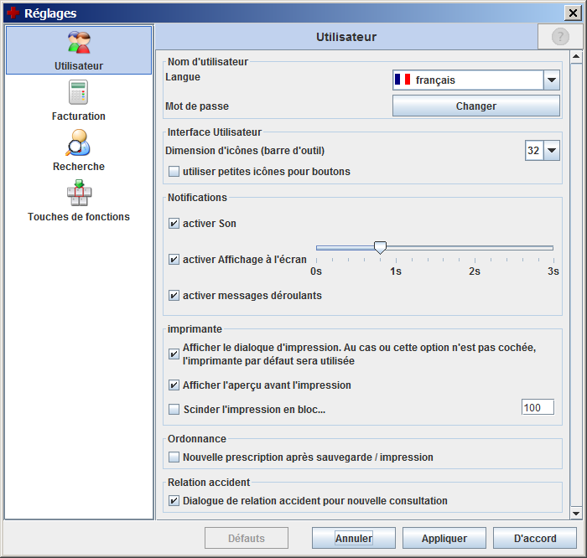Click the on-screen display duration slider handle
587x558 pixels.
click(380, 247)
